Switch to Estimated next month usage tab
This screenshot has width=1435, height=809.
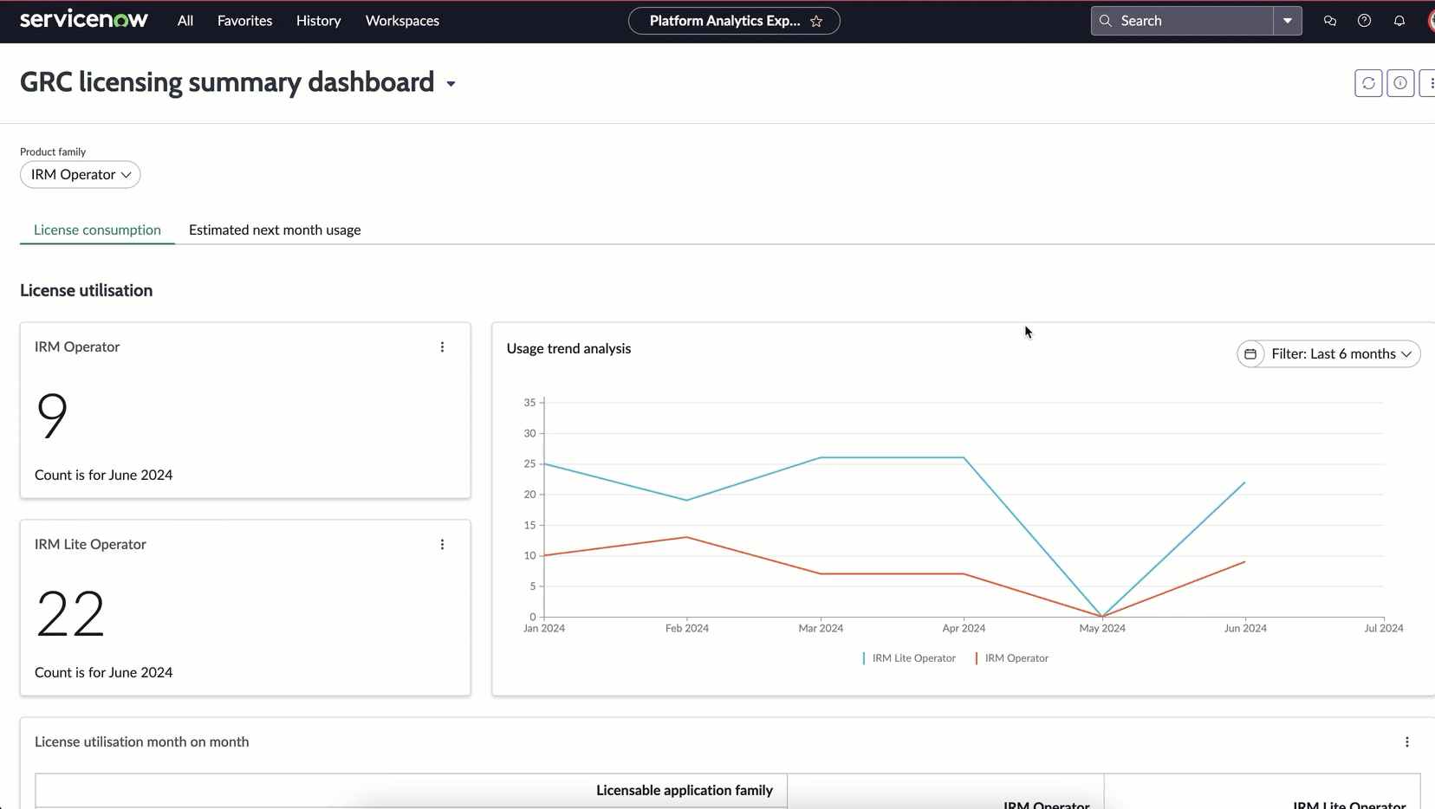[x=275, y=230]
